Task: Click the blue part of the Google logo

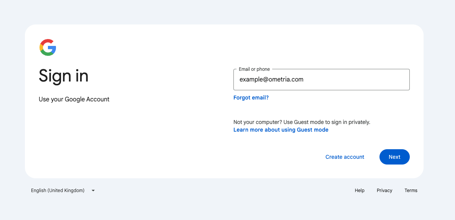Action: [x=53, y=49]
